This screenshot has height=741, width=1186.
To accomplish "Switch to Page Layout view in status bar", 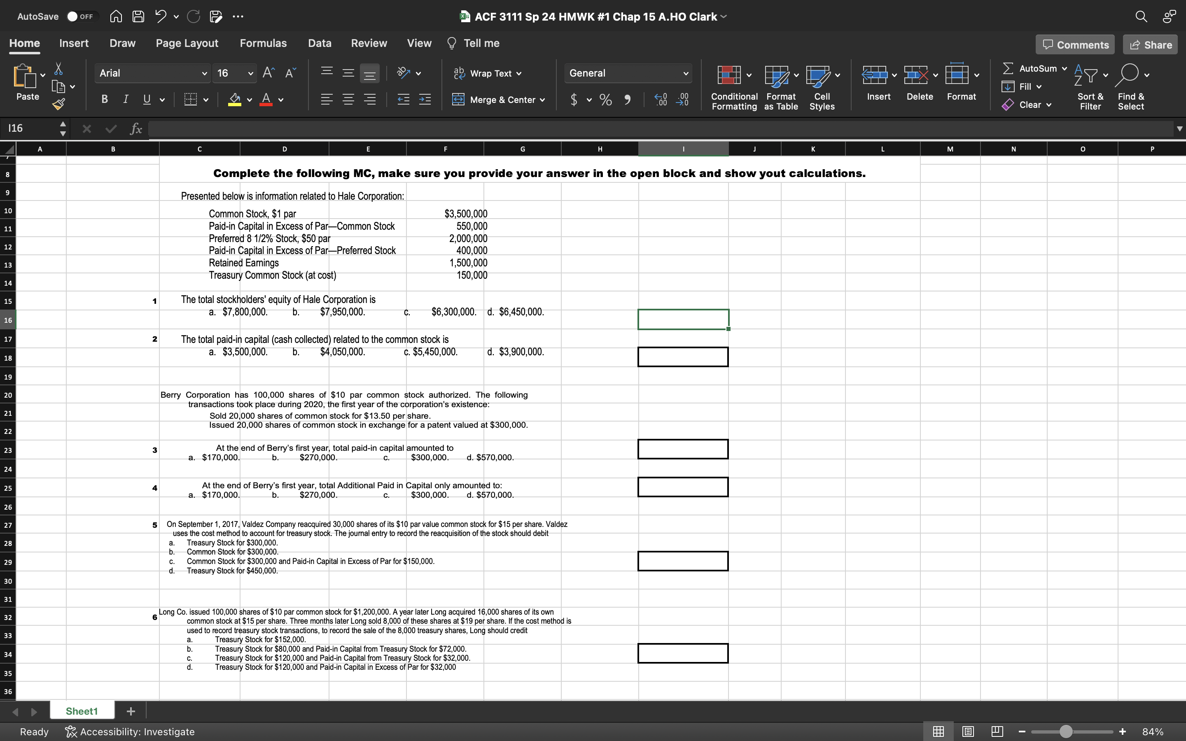I will tap(967, 732).
